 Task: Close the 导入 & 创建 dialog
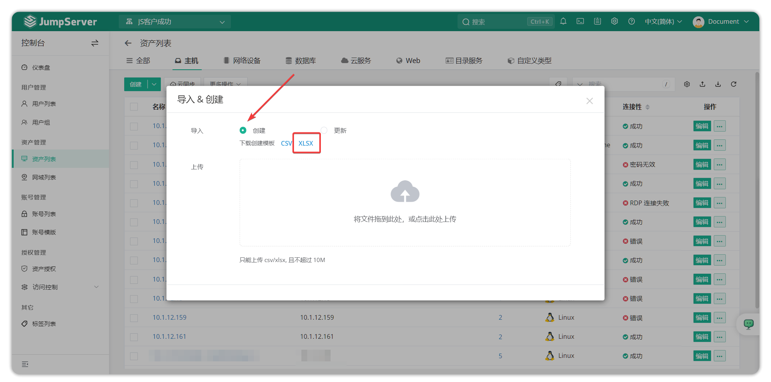pyautogui.click(x=590, y=101)
